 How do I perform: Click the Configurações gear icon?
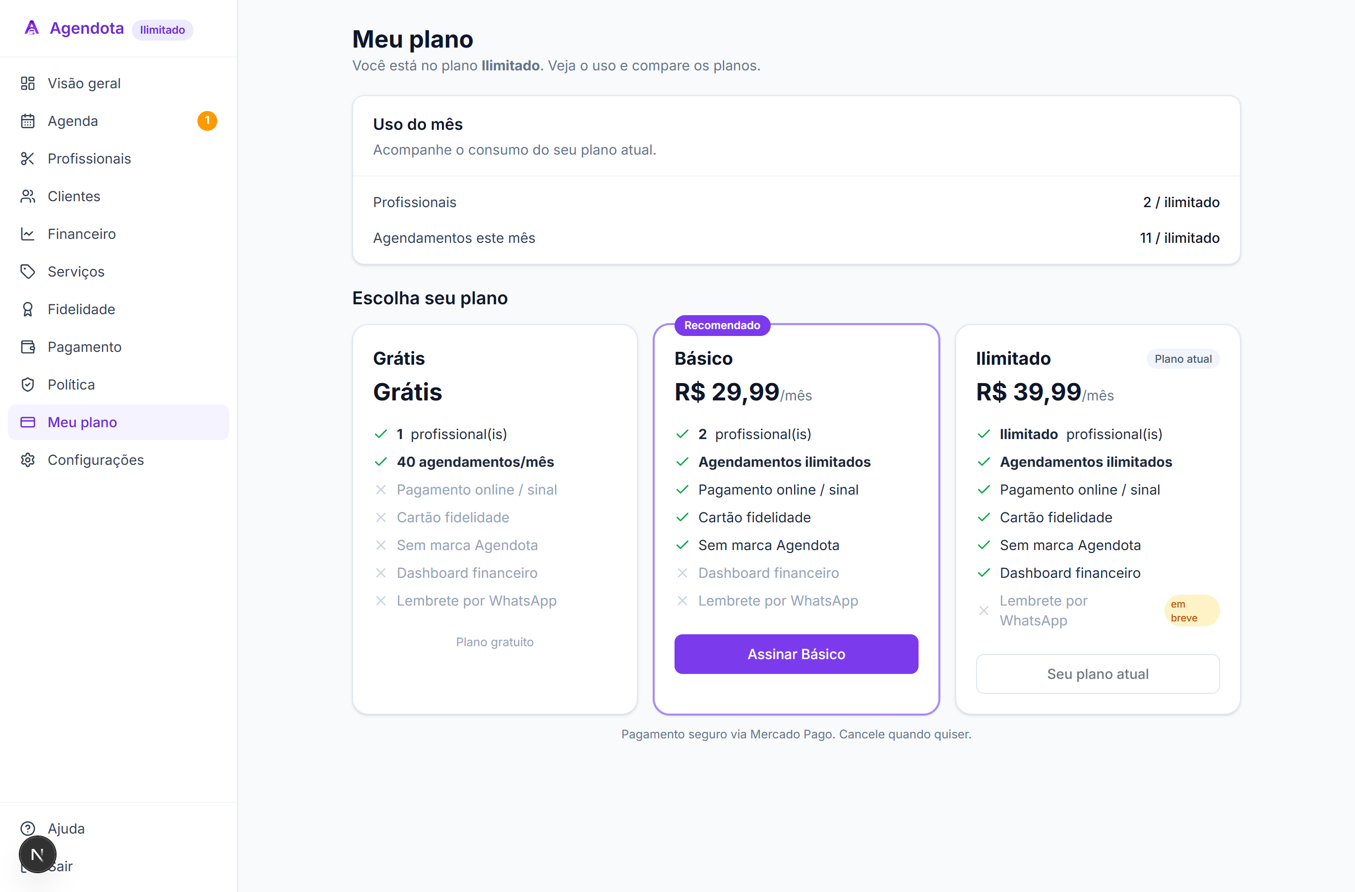click(28, 460)
